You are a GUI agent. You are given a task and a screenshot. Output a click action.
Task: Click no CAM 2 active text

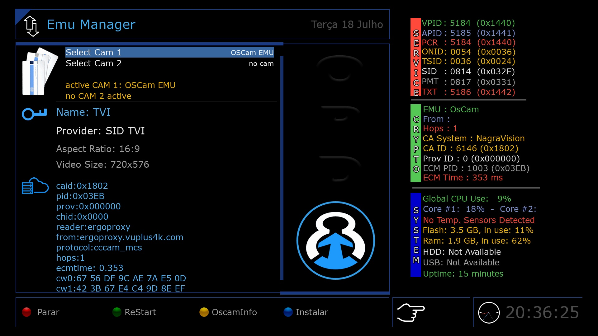(98, 96)
